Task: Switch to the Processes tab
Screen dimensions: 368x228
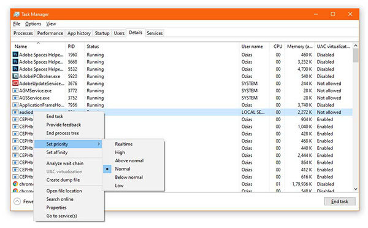Action: [x=23, y=33]
